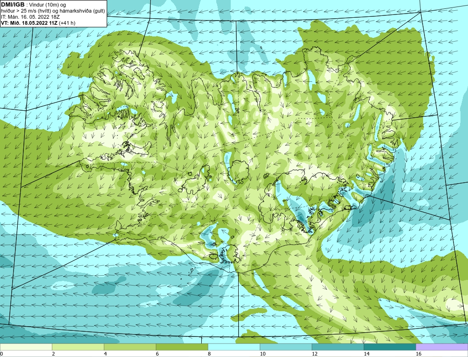This screenshot has width=468, height=357.
Task: Click the 14–16 m/s deep teal swatch
Action: click(389, 347)
